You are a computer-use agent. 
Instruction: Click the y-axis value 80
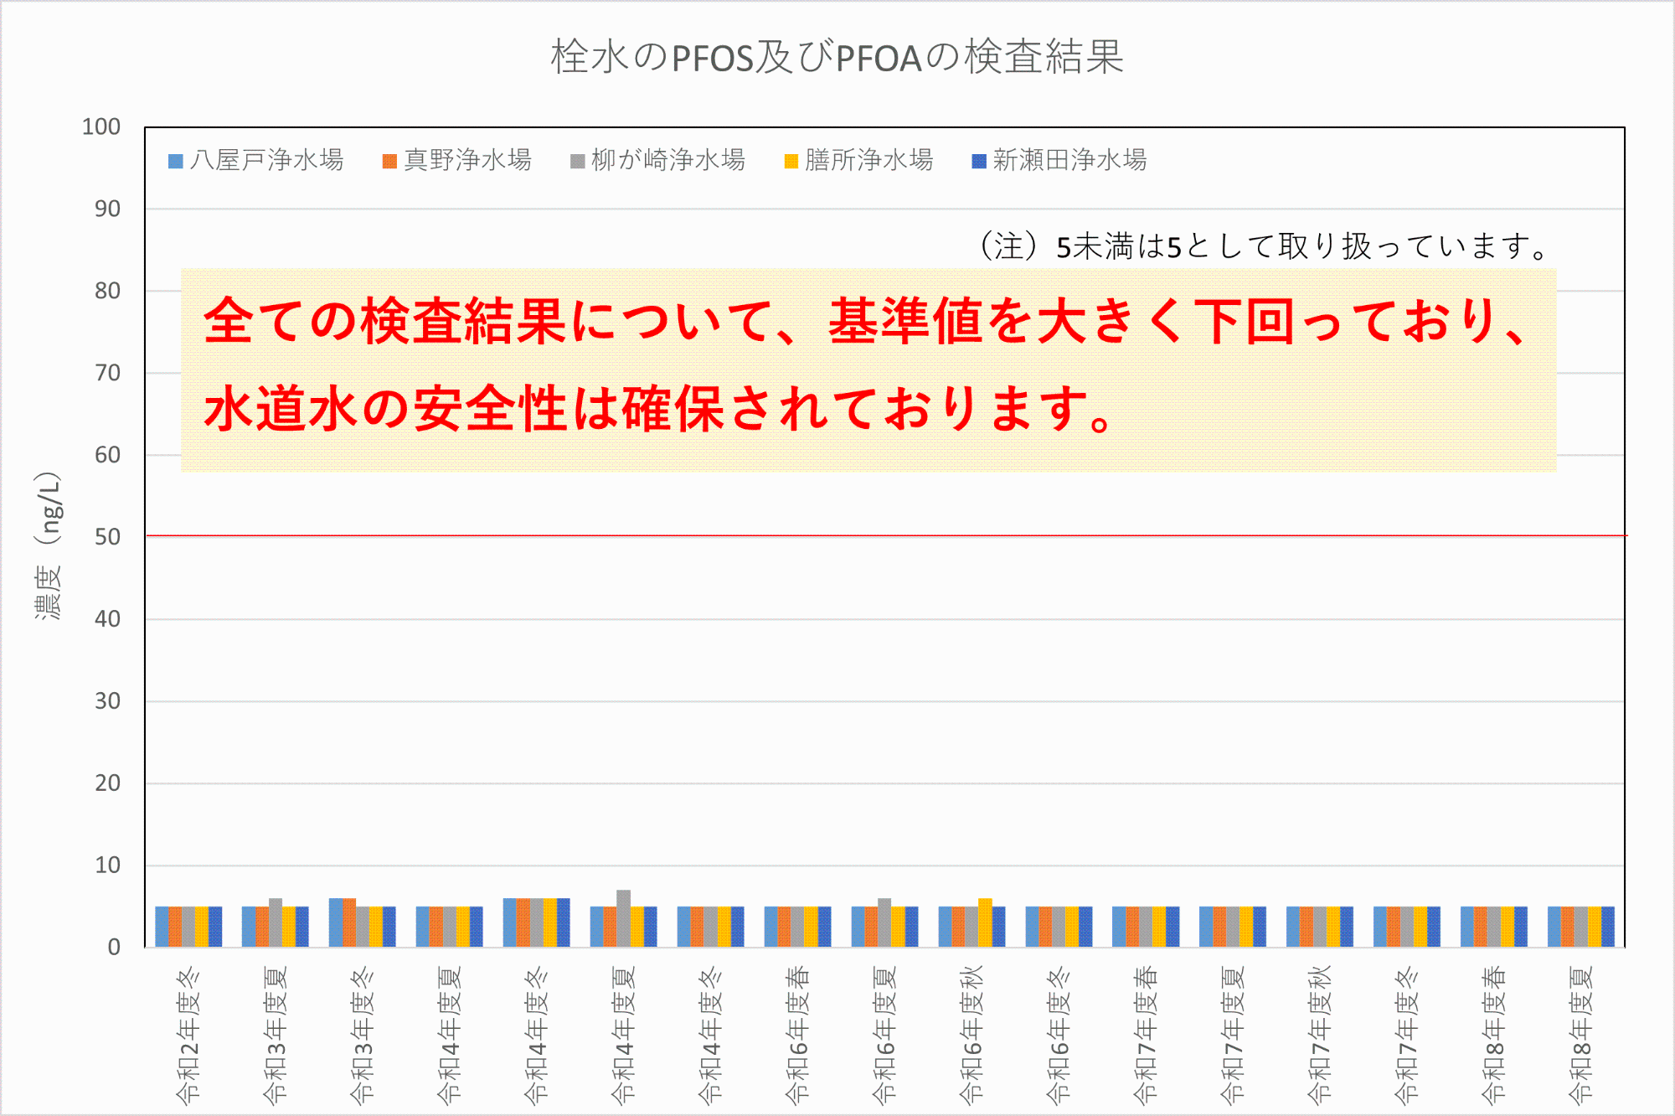(x=107, y=291)
